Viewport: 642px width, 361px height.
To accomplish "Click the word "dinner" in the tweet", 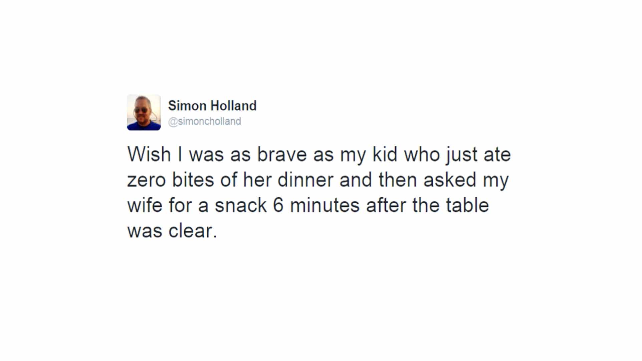I will (305, 180).
